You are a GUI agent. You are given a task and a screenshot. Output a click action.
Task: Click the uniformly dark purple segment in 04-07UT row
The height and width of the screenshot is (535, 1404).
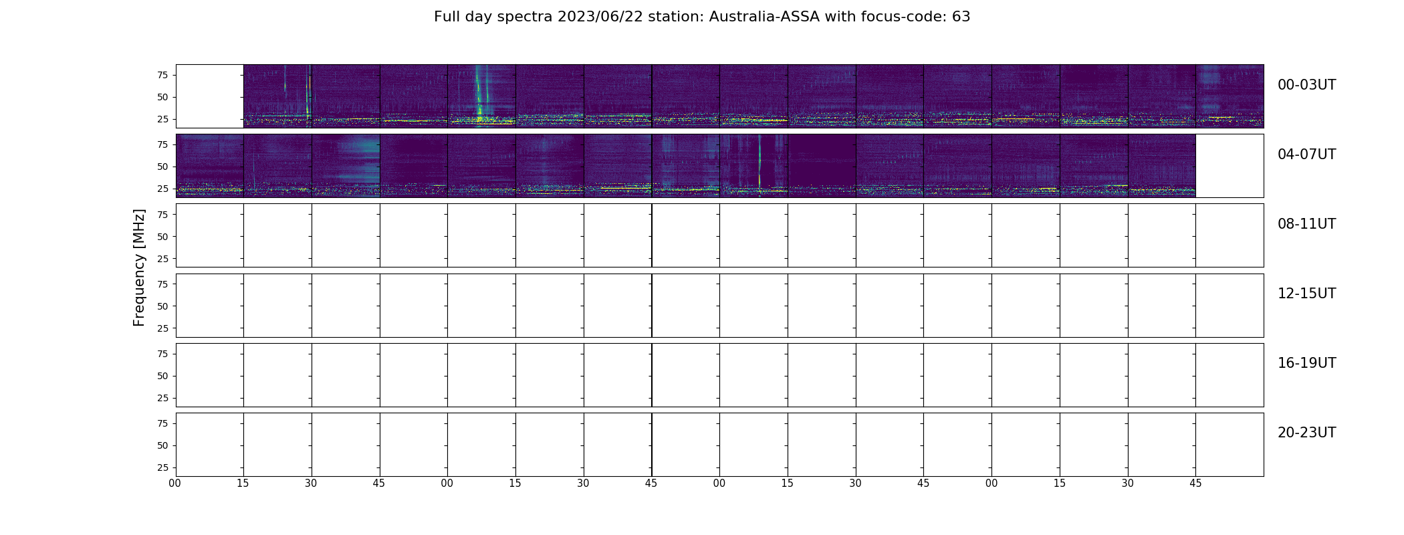pos(822,165)
